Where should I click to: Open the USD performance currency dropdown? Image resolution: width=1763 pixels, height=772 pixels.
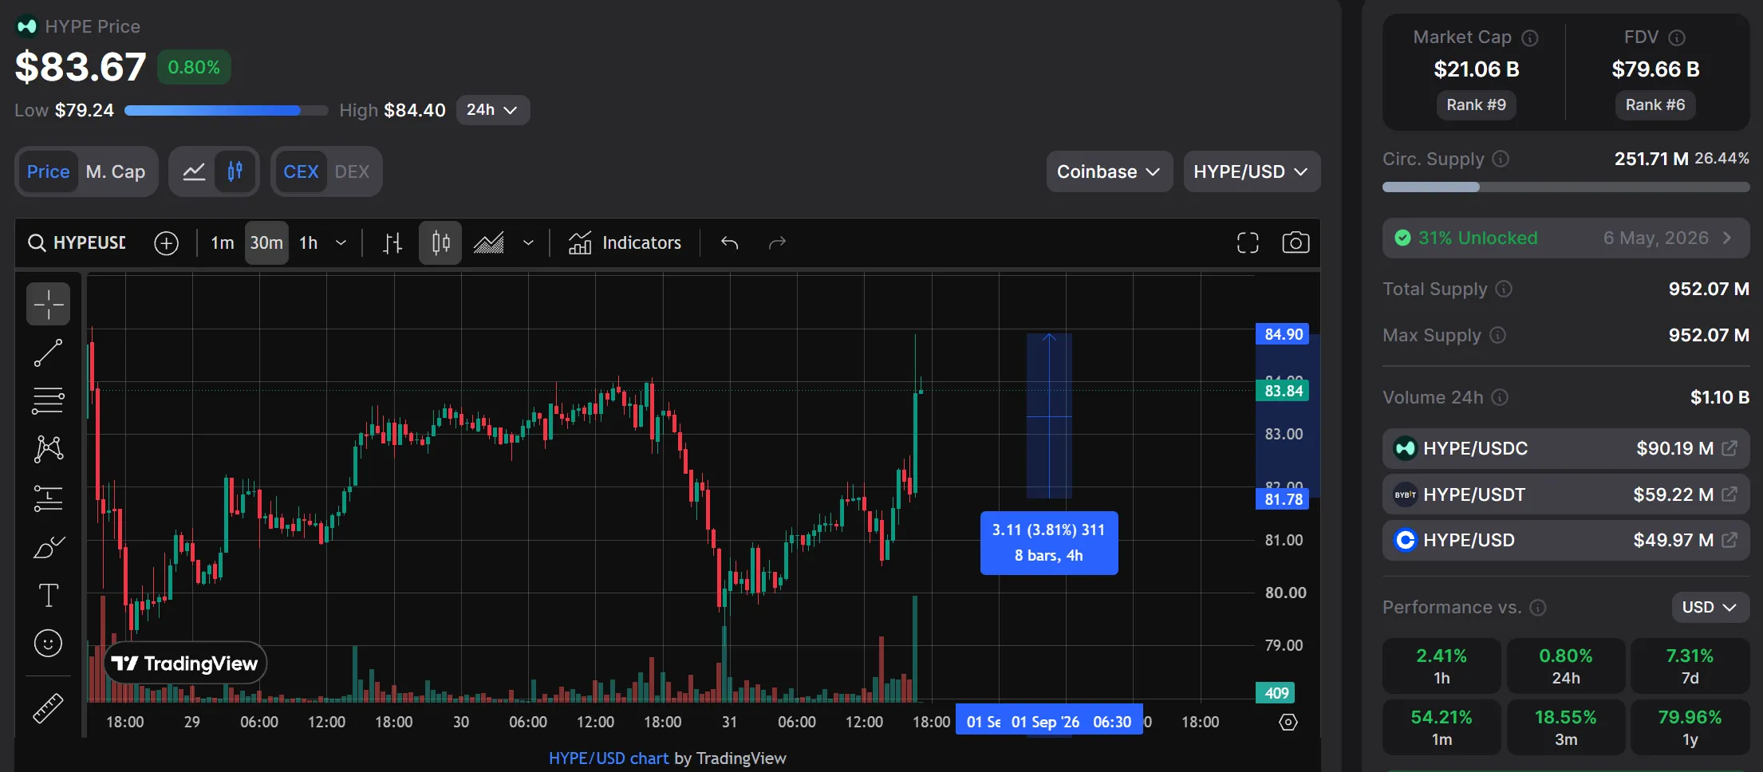point(1710,608)
